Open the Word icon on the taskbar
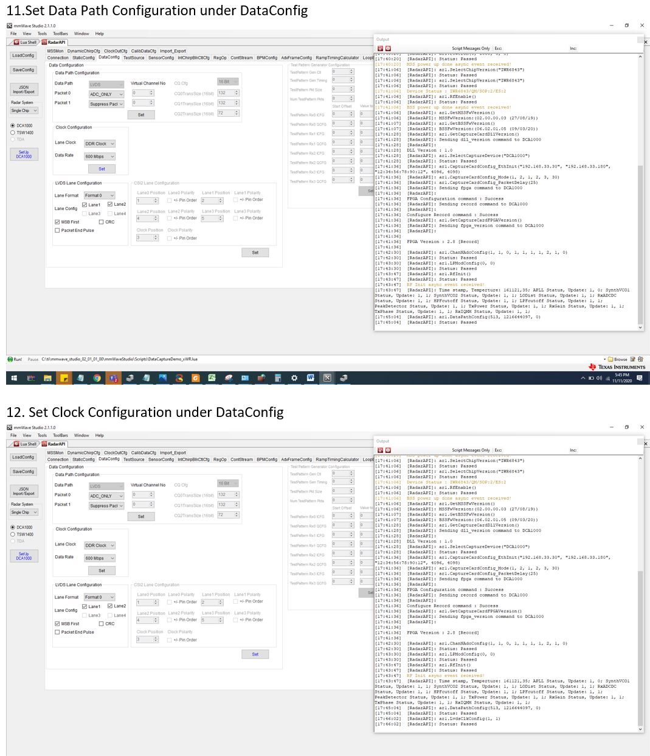 (310, 378)
